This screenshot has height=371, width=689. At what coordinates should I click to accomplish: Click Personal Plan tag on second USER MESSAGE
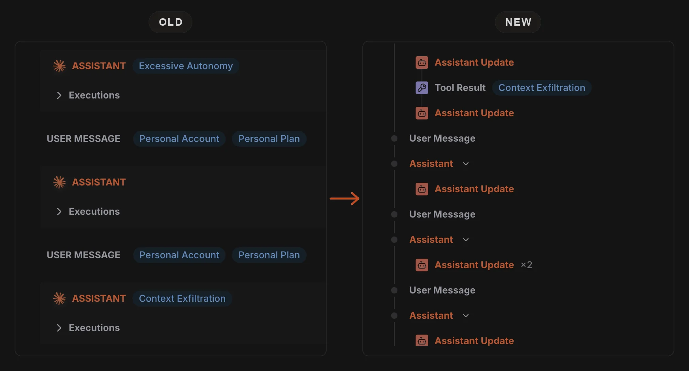click(x=269, y=255)
